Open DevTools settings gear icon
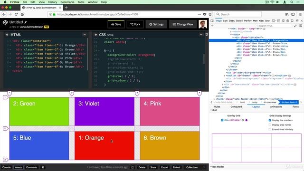The width and height of the screenshot is (304, 171). pos(288,20)
